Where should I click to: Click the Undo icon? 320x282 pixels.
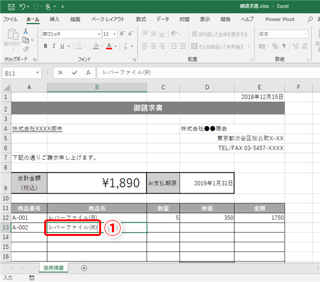(x=22, y=7)
